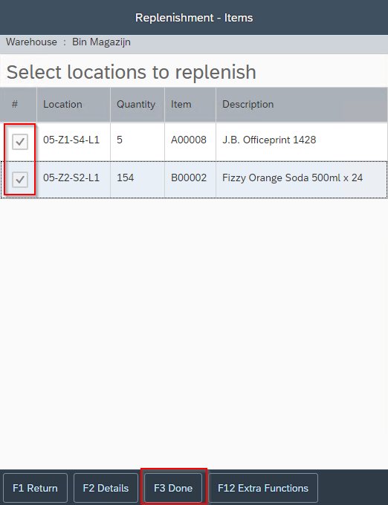Confirm selection with F3 Done
This screenshot has width=388, height=505.
click(173, 488)
